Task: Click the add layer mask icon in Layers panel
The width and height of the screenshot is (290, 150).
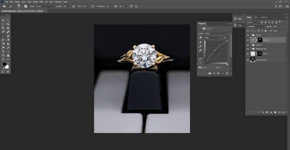Action: [267, 112]
